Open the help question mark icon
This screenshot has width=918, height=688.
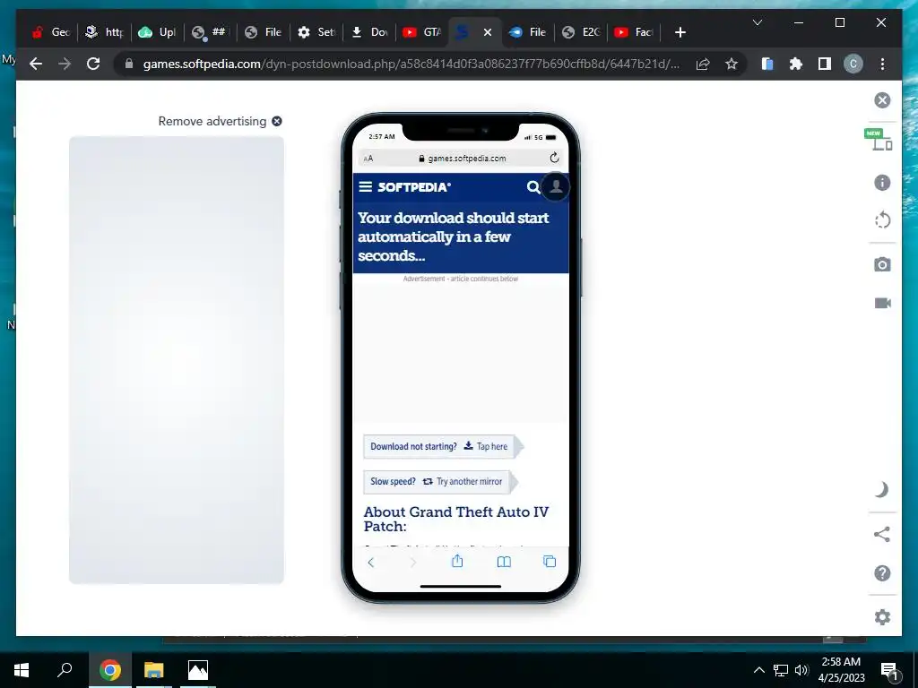[882, 572]
